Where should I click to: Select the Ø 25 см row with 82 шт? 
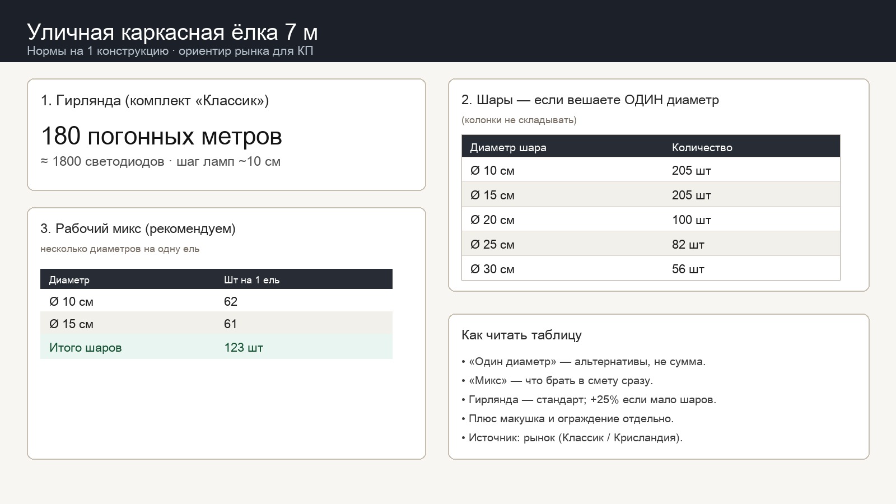pos(651,244)
